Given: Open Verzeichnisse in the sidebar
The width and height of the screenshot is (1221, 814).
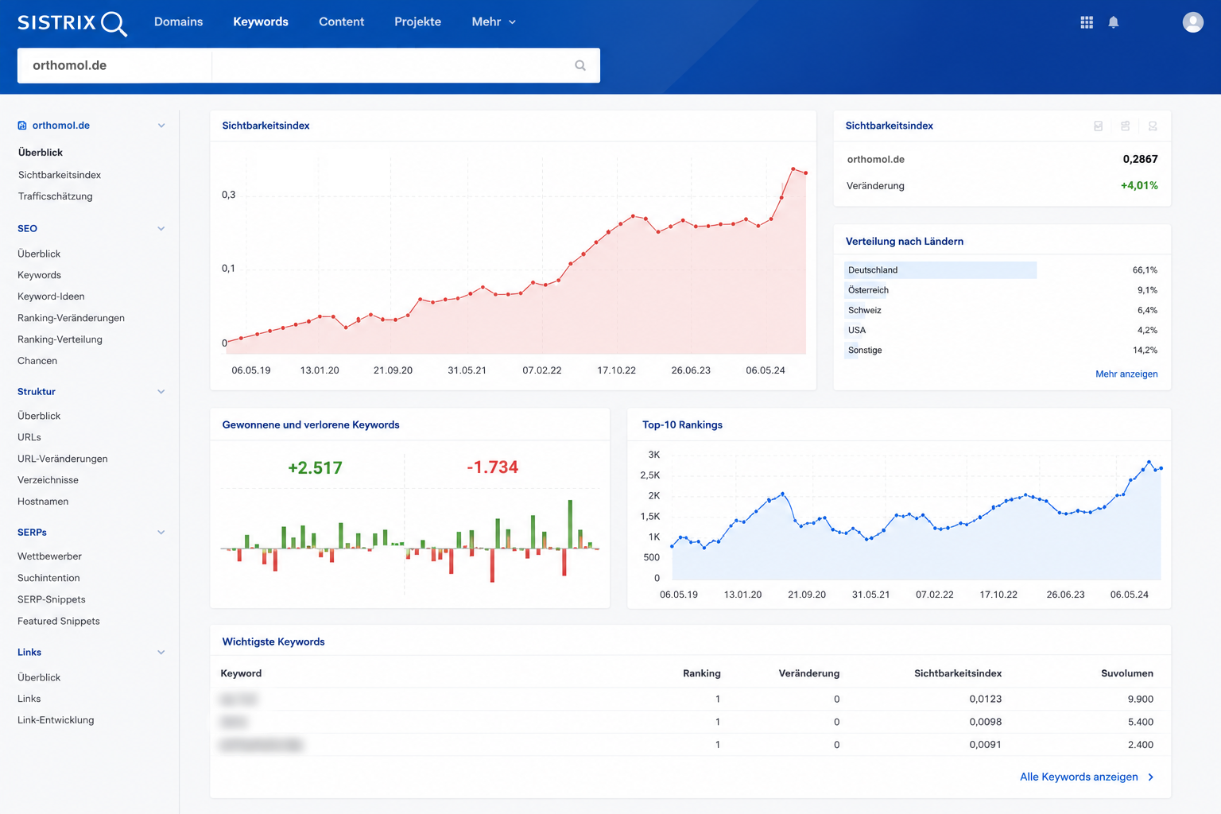Looking at the screenshot, I should pyautogui.click(x=48, y=480).
